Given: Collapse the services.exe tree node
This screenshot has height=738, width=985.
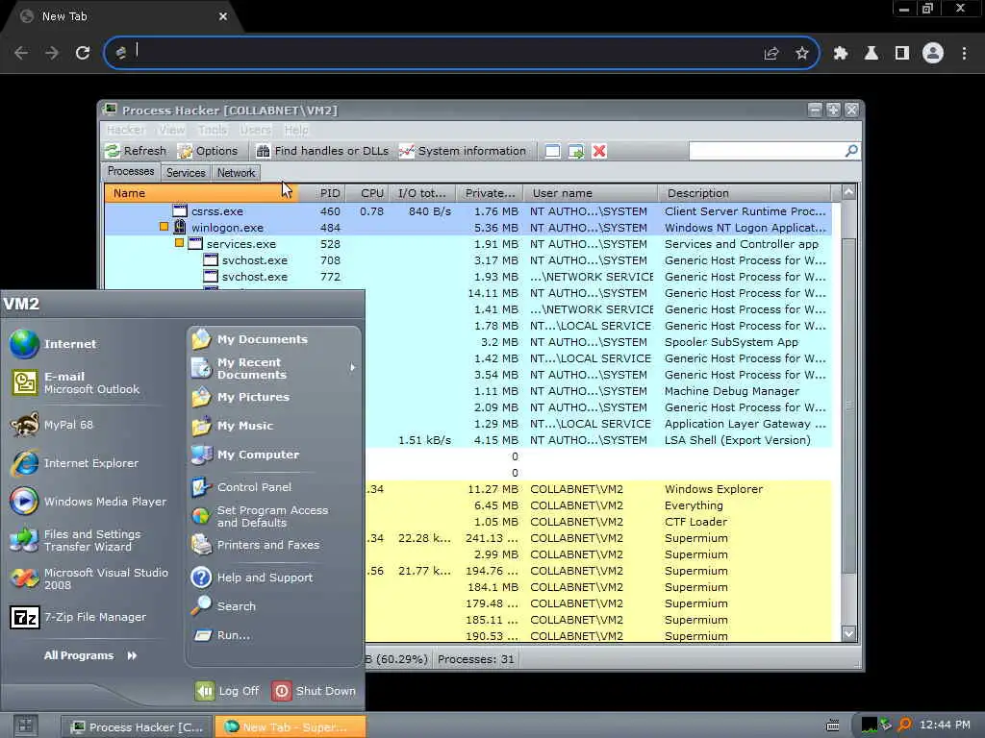Looking at the screenshot, I should click(179, 243).
